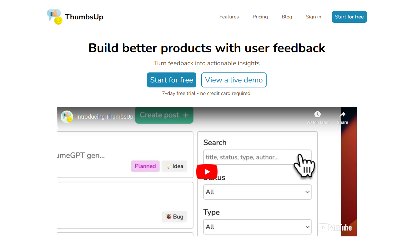Click the Share arrow icon
This screenshot has height=252, width=411.
click(343, 114)
